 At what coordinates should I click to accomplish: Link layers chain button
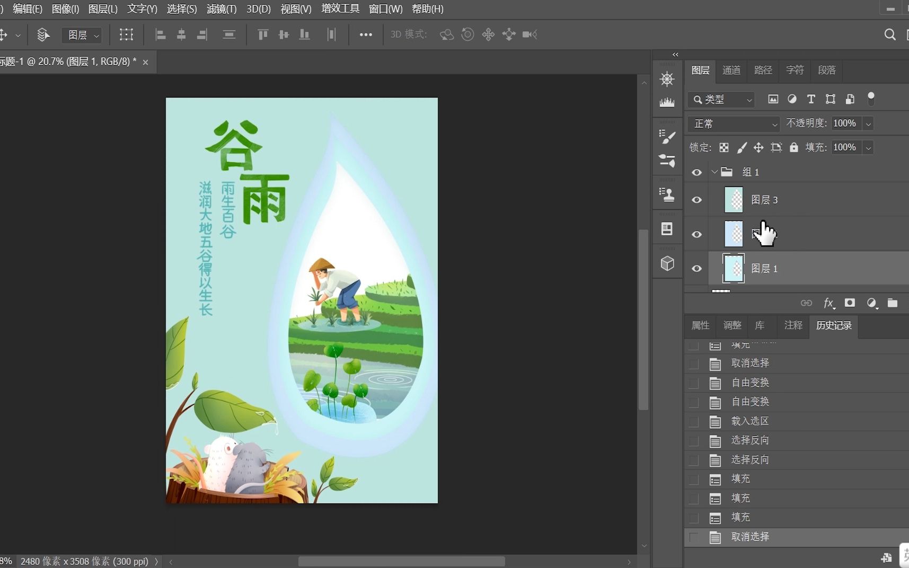806,303
